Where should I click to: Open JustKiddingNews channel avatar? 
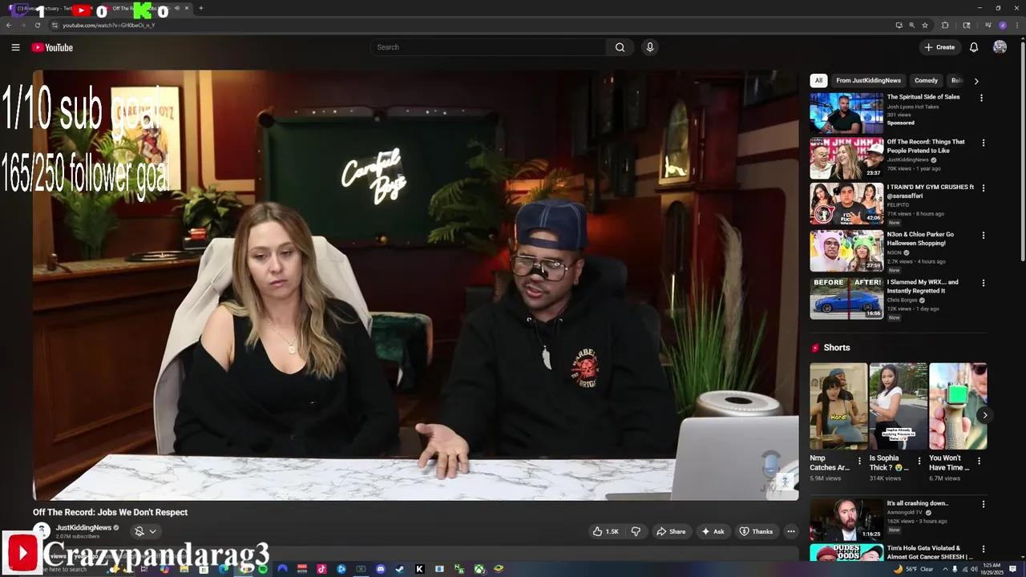click(x=41, y=531)
